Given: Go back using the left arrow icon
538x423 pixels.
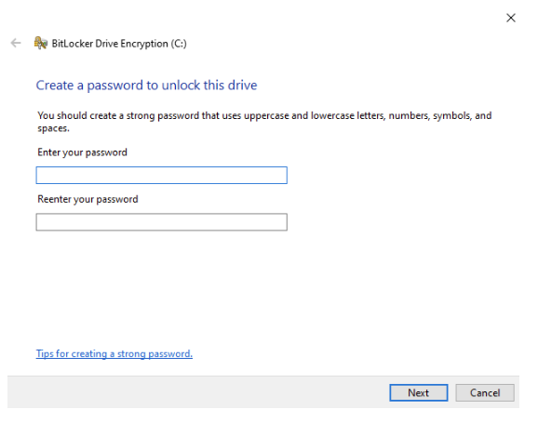Looking at the screenshot, I should (x=16, y=43).
